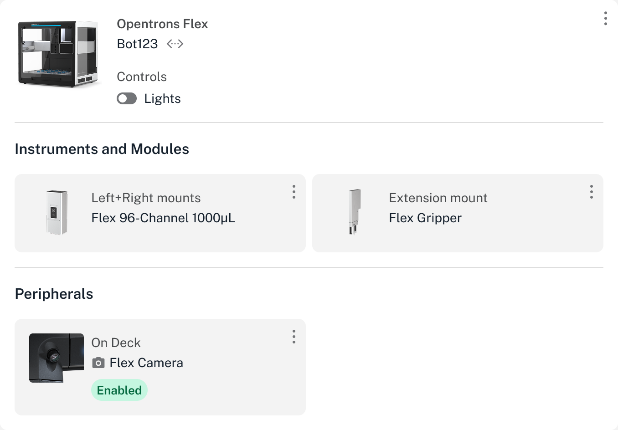This screenshot has height=430, width=618.
Task: Click the Flex Camera thumbnail image
Action: pos(56,358)
